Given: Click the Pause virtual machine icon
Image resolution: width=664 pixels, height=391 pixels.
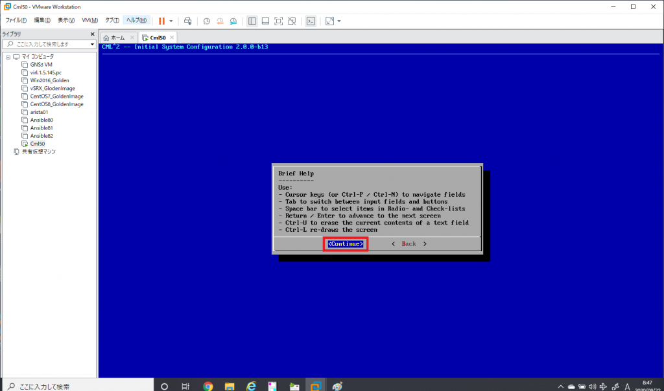Looking at the screenshot, I should pos(161,20).
